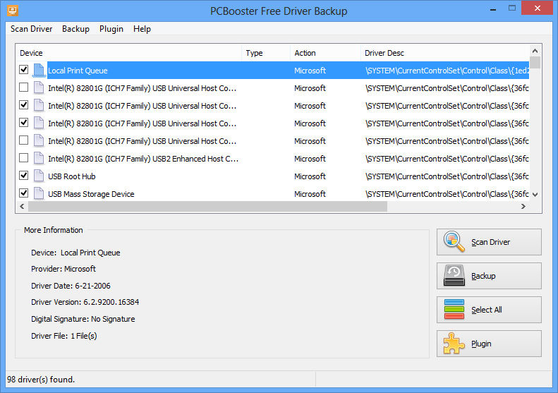Click the More Information group label
The width and height of the screenshot is (558, 393).
tap(54, 230)
